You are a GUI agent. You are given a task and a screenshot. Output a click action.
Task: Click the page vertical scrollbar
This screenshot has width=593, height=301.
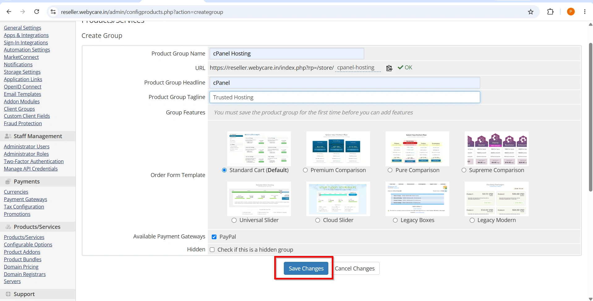590,117
